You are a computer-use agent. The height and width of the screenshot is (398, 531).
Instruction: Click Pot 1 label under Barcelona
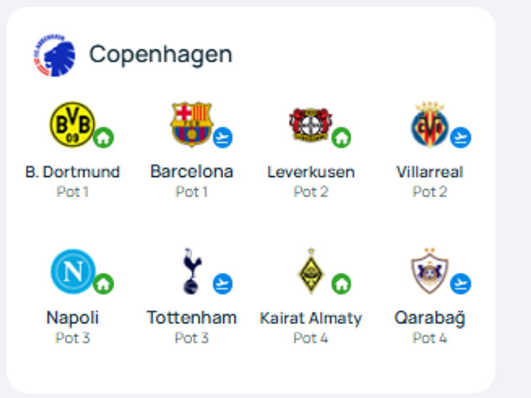[x=191, y=191]
